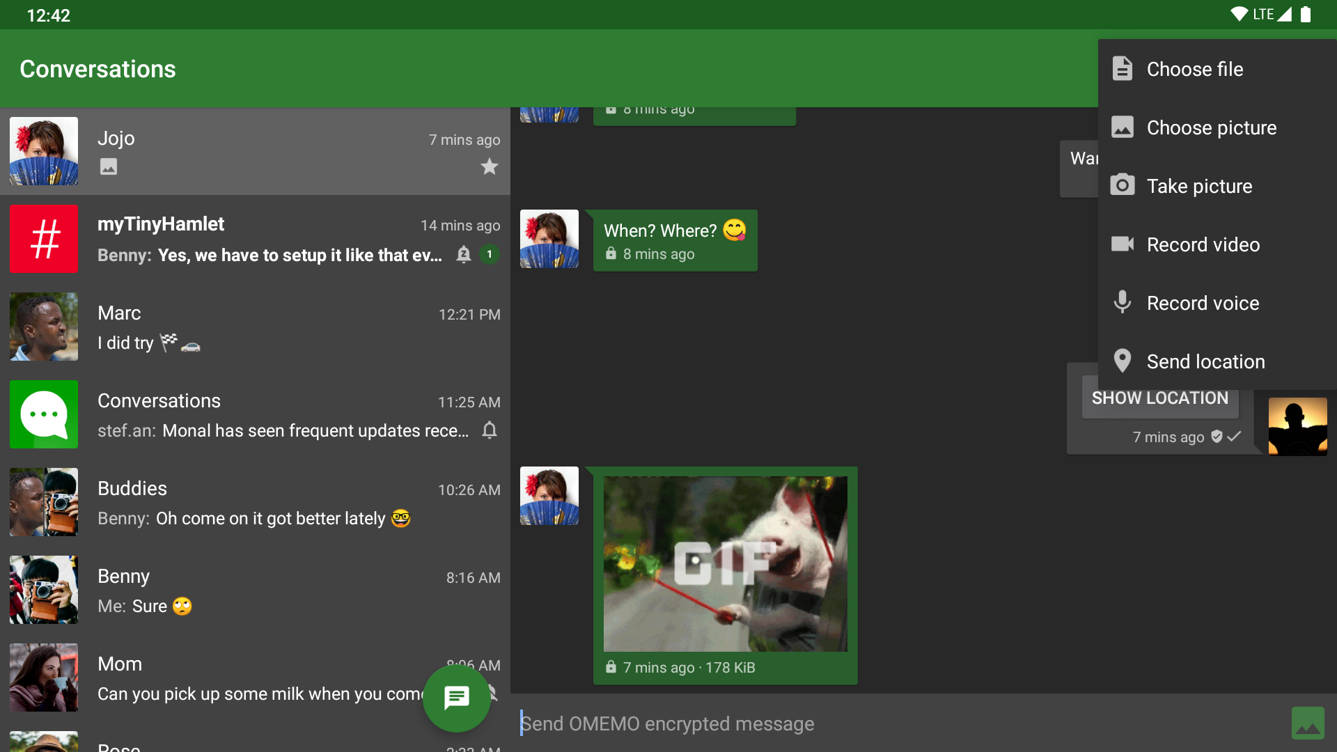The height and width of the screenshot is (752, 1337).
Task: Click the Record video camcorder icon
Action: tap(1122, 244)
